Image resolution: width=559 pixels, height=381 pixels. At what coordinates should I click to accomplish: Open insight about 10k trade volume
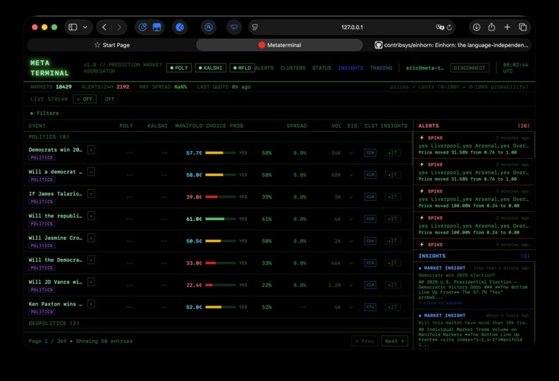click(474, 330)
